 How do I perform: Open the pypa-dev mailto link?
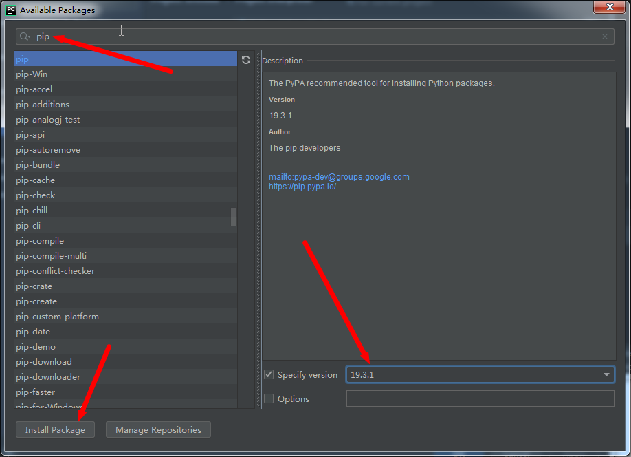point(339,176)
